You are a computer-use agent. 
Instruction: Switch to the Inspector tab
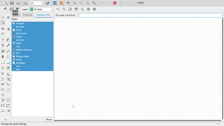(28, 15)
